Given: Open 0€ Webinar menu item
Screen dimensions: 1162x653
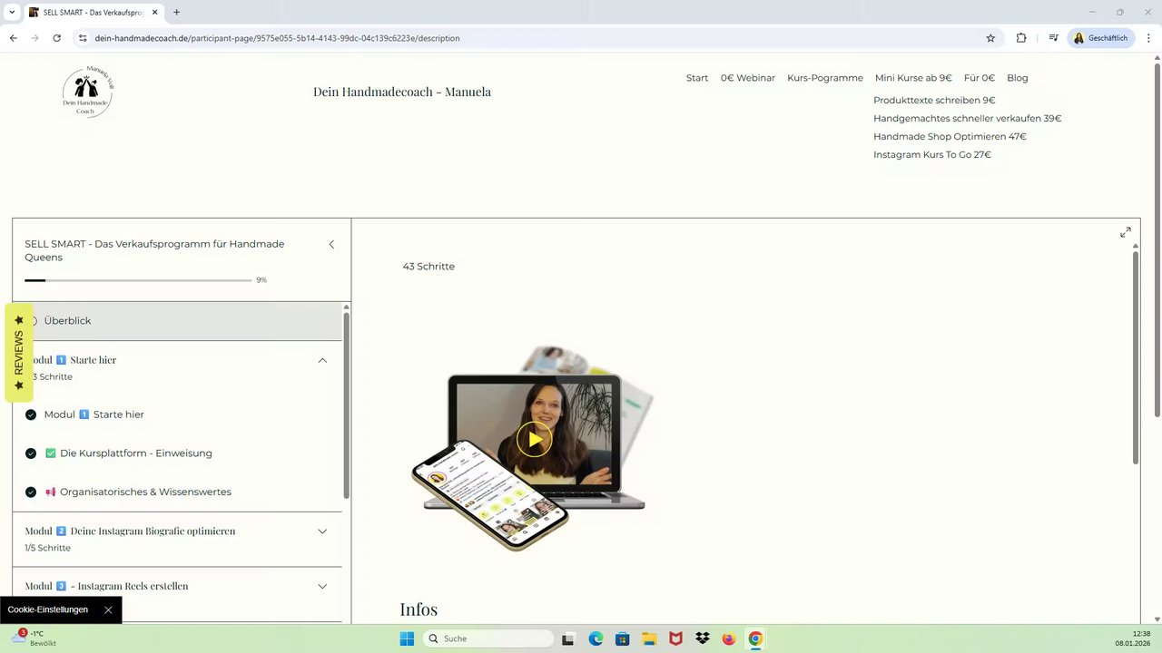Looking at the screenshot, I should coord(748,78).
